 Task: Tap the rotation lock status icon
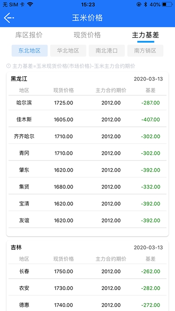coord(139,4)
